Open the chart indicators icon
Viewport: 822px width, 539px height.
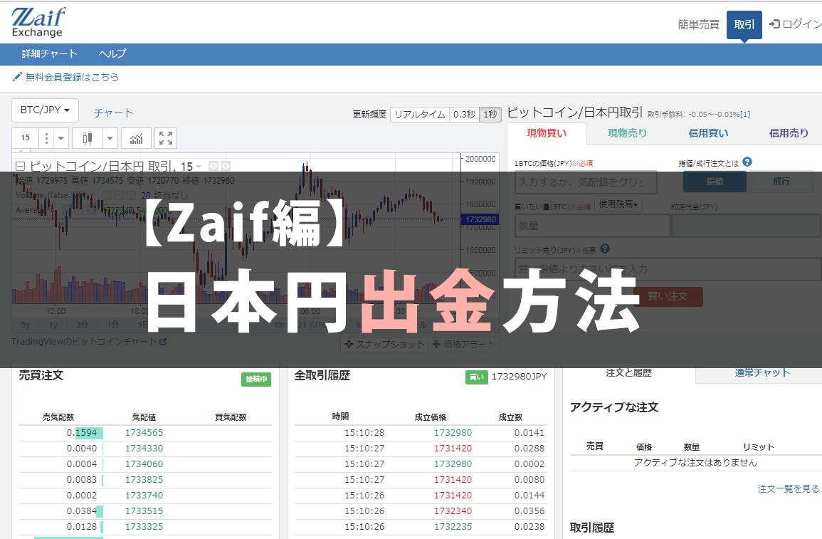(x=137, y=138)
